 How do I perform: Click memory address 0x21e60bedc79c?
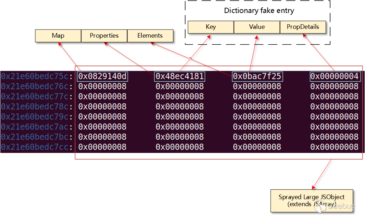[x=37, y=117]
